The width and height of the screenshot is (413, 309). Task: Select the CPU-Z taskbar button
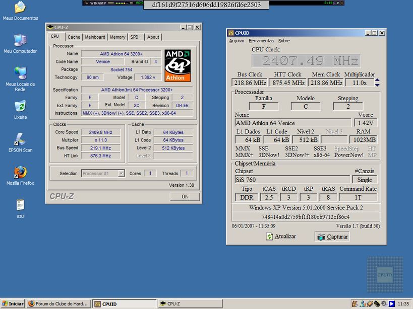[x=190, y=304]
